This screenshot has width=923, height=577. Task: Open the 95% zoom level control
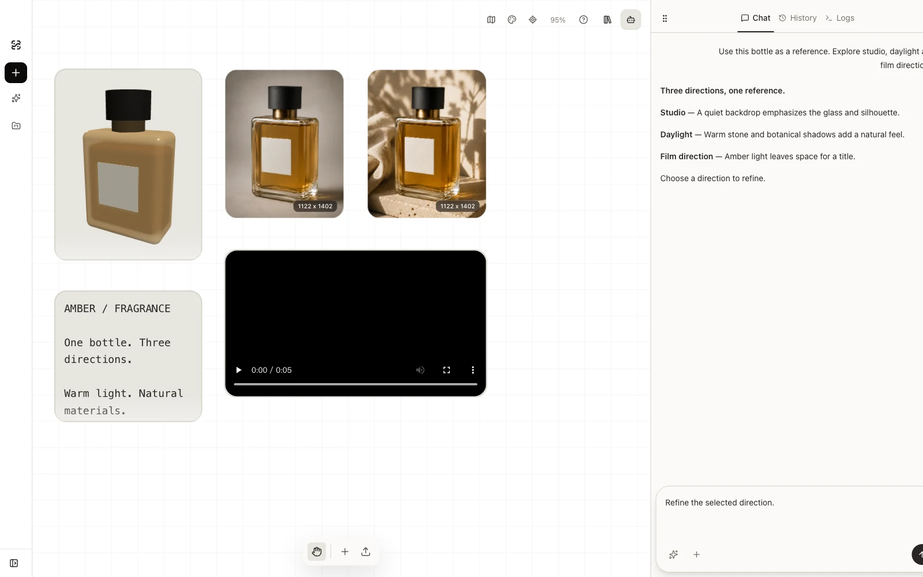(558, 20)
